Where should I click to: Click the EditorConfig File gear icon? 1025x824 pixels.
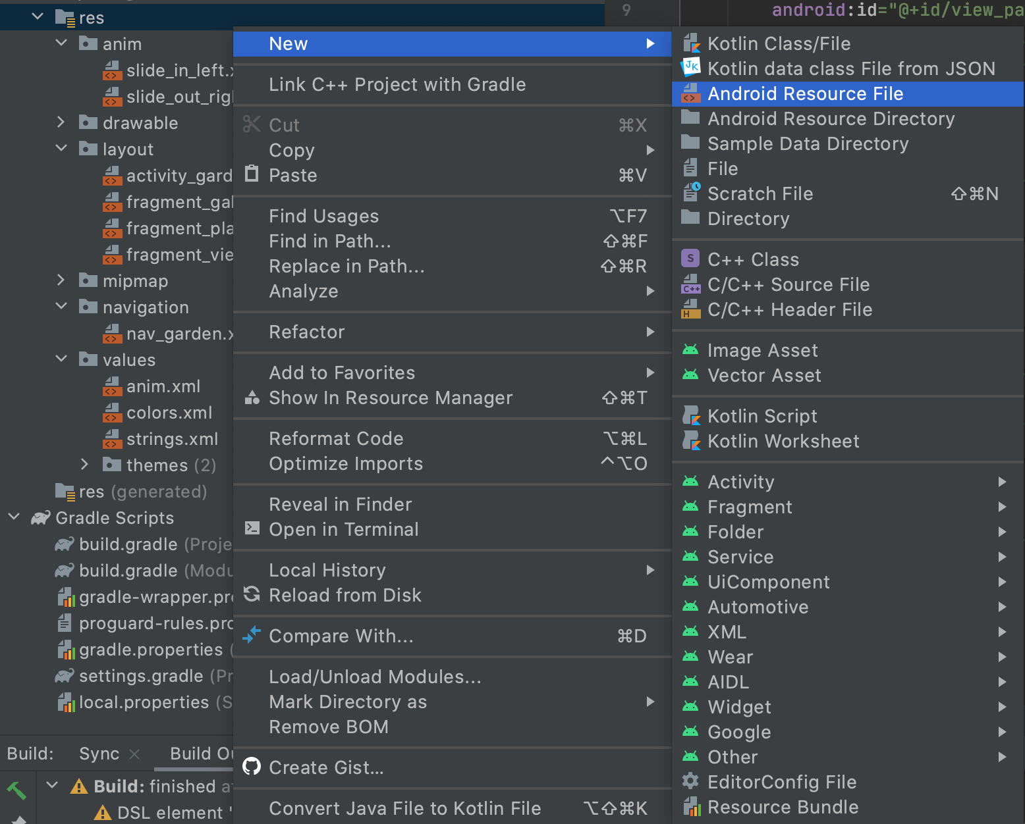(x=690, y=782)
